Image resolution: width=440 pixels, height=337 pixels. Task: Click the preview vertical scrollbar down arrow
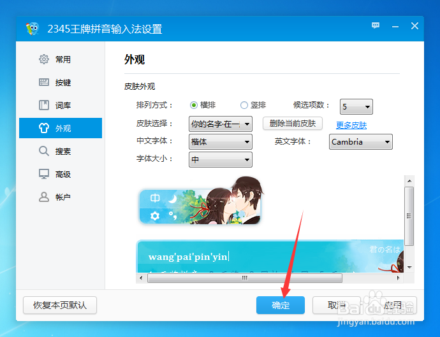[x=409, y=267]
